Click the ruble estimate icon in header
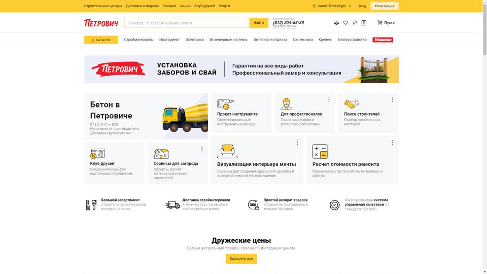The height and width of the screenshot is (274, 487). [355, 23]
